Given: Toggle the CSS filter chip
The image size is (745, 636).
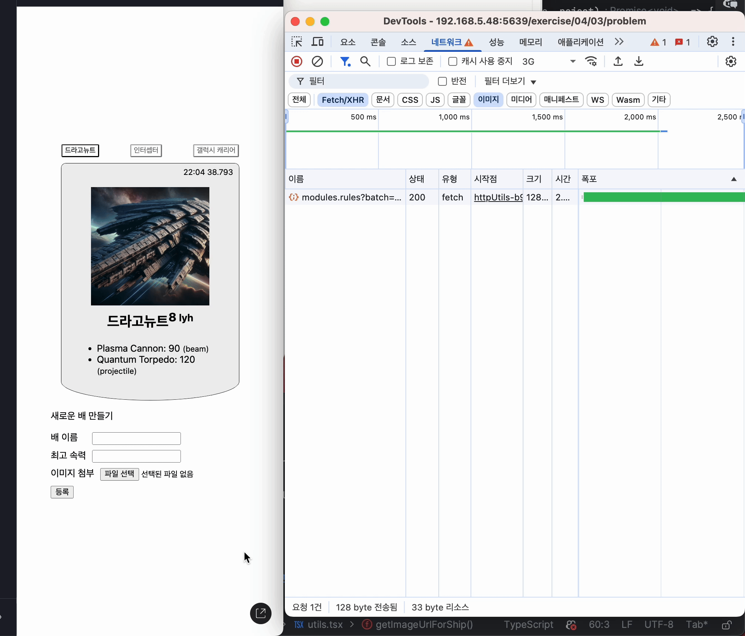Looking at the screenshot, I should click(x=410, y=100).
